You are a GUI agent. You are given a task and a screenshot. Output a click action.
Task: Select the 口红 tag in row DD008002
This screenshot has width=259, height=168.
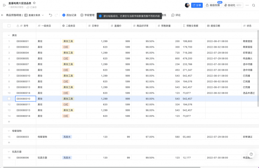tap(66, 47)
